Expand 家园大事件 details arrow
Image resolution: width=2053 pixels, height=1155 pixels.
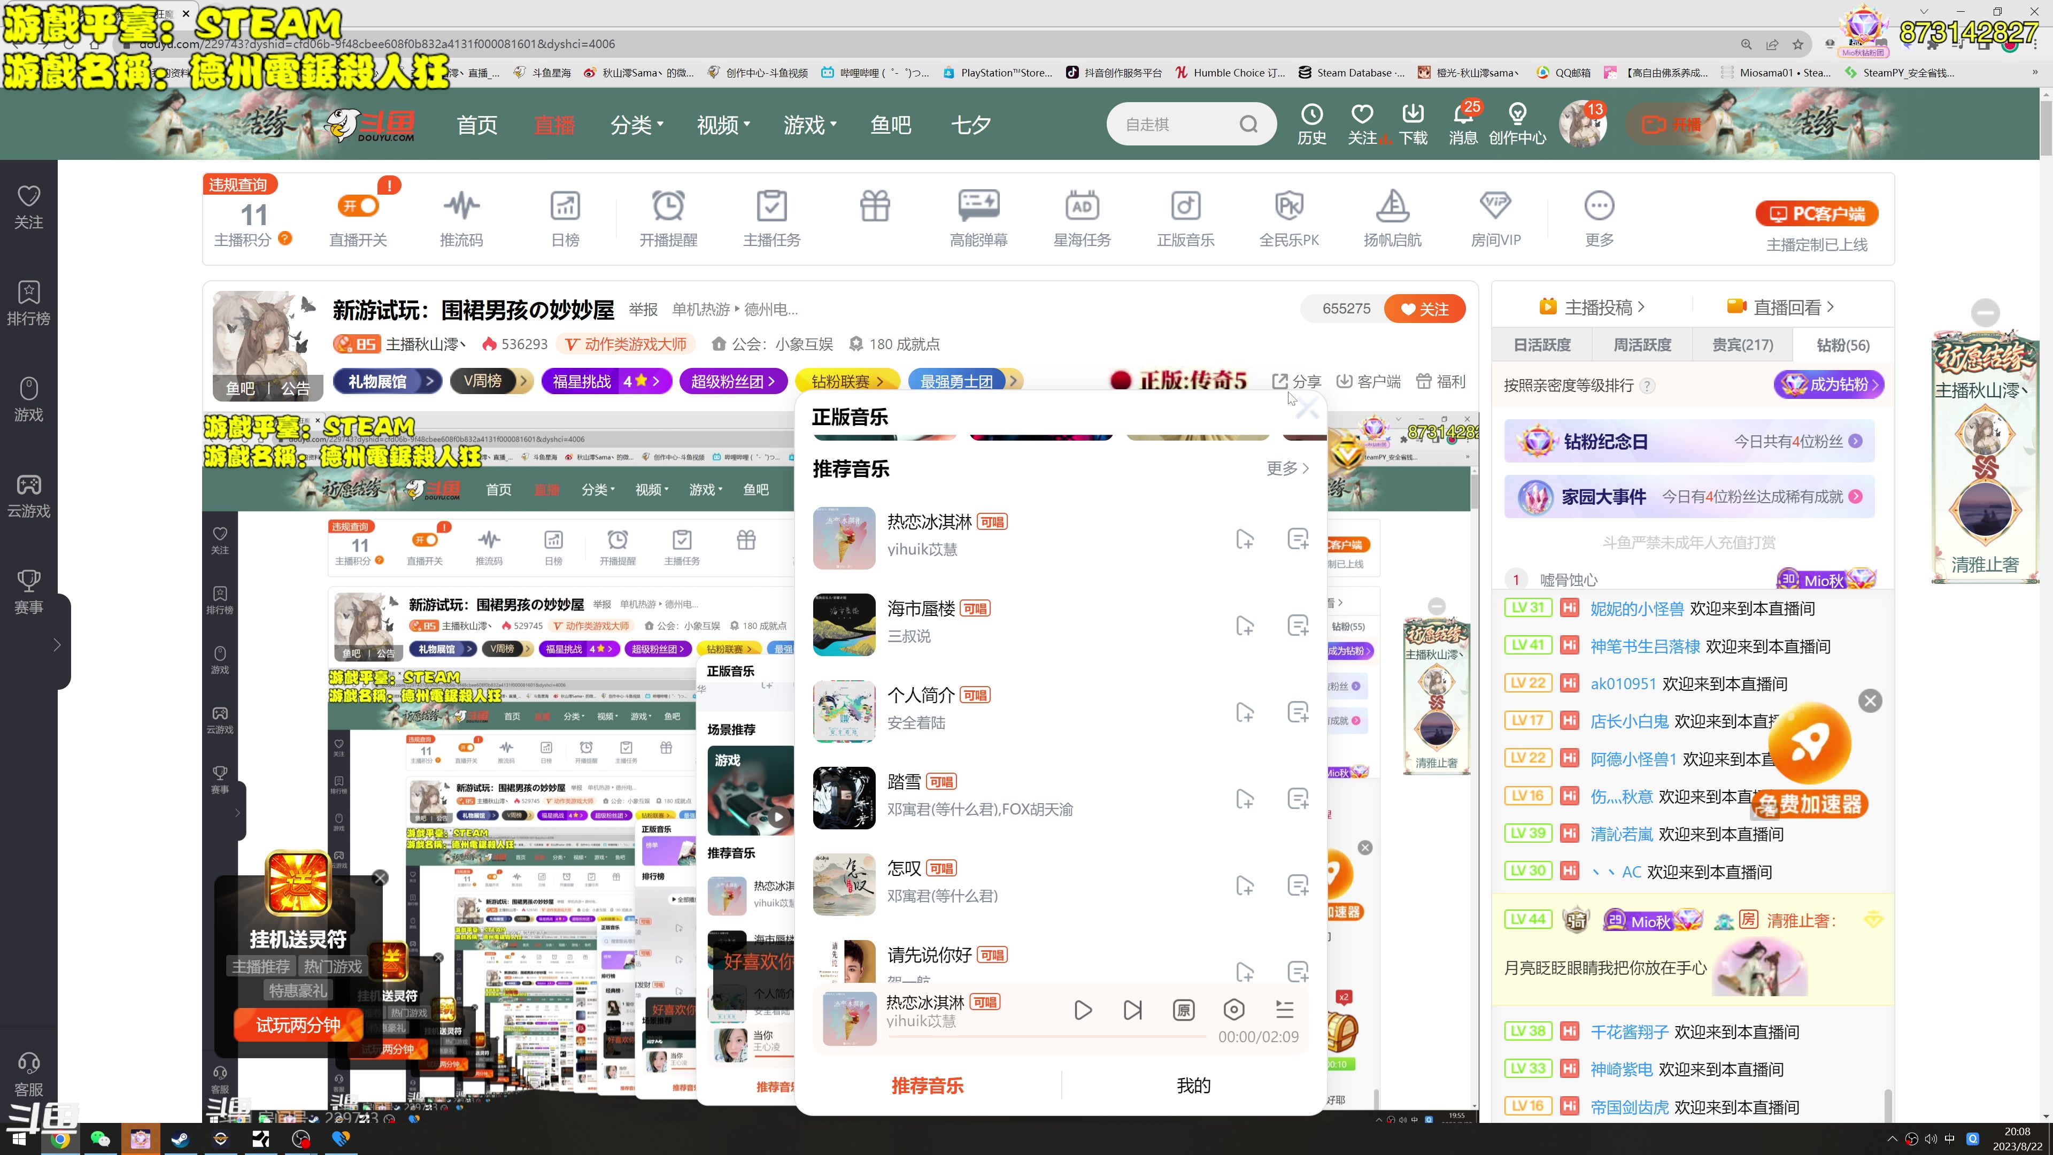pyautogui.click(x=1855, y=497)
